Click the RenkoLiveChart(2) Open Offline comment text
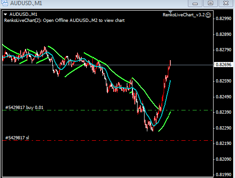The height and width of the screenshot is (178, 235). [64, 21]
